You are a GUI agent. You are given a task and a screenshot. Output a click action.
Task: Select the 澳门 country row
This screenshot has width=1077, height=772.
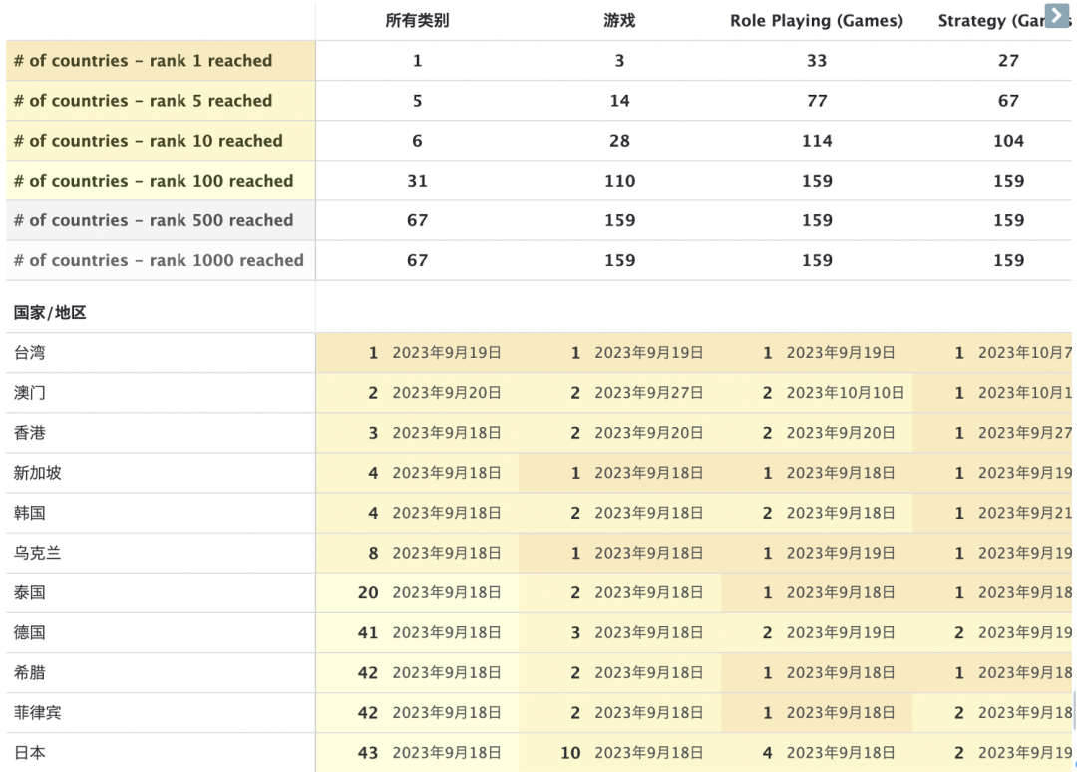pos(29,393)
